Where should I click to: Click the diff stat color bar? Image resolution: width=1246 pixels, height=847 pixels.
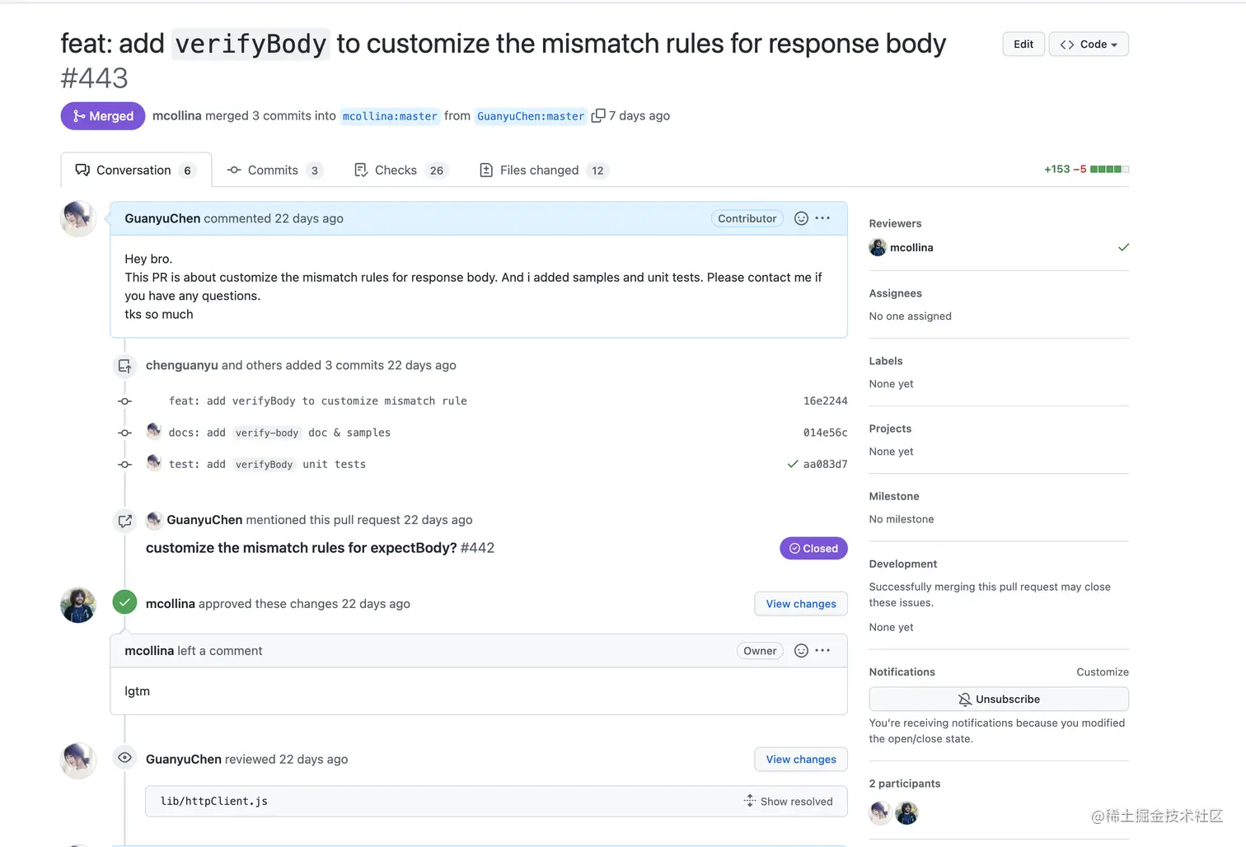coord(1109,170)
